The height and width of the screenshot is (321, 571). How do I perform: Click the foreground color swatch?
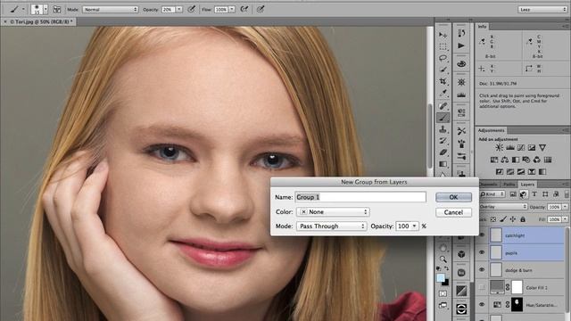pos(441,278)
